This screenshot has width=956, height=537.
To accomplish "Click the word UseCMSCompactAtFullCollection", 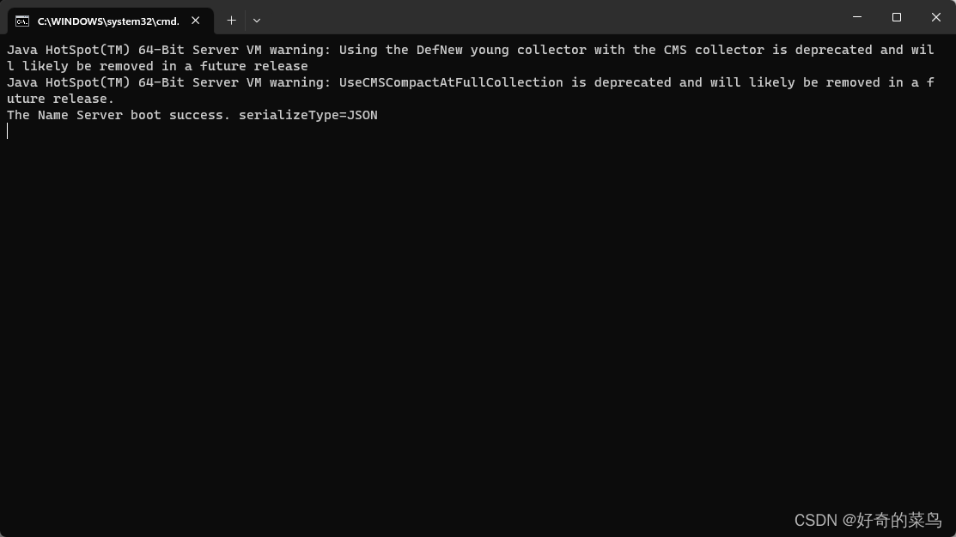I will click(x=451, y=82).
